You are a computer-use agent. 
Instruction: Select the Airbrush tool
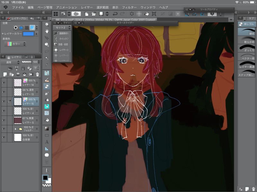click(x=47, y=93)
